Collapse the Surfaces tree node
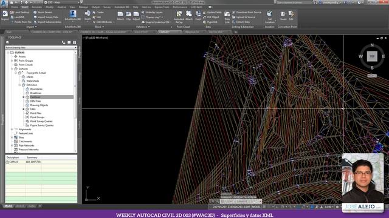The width and height of the screenshot is (389, 218). pyautogui.click(x=12, y=68)
